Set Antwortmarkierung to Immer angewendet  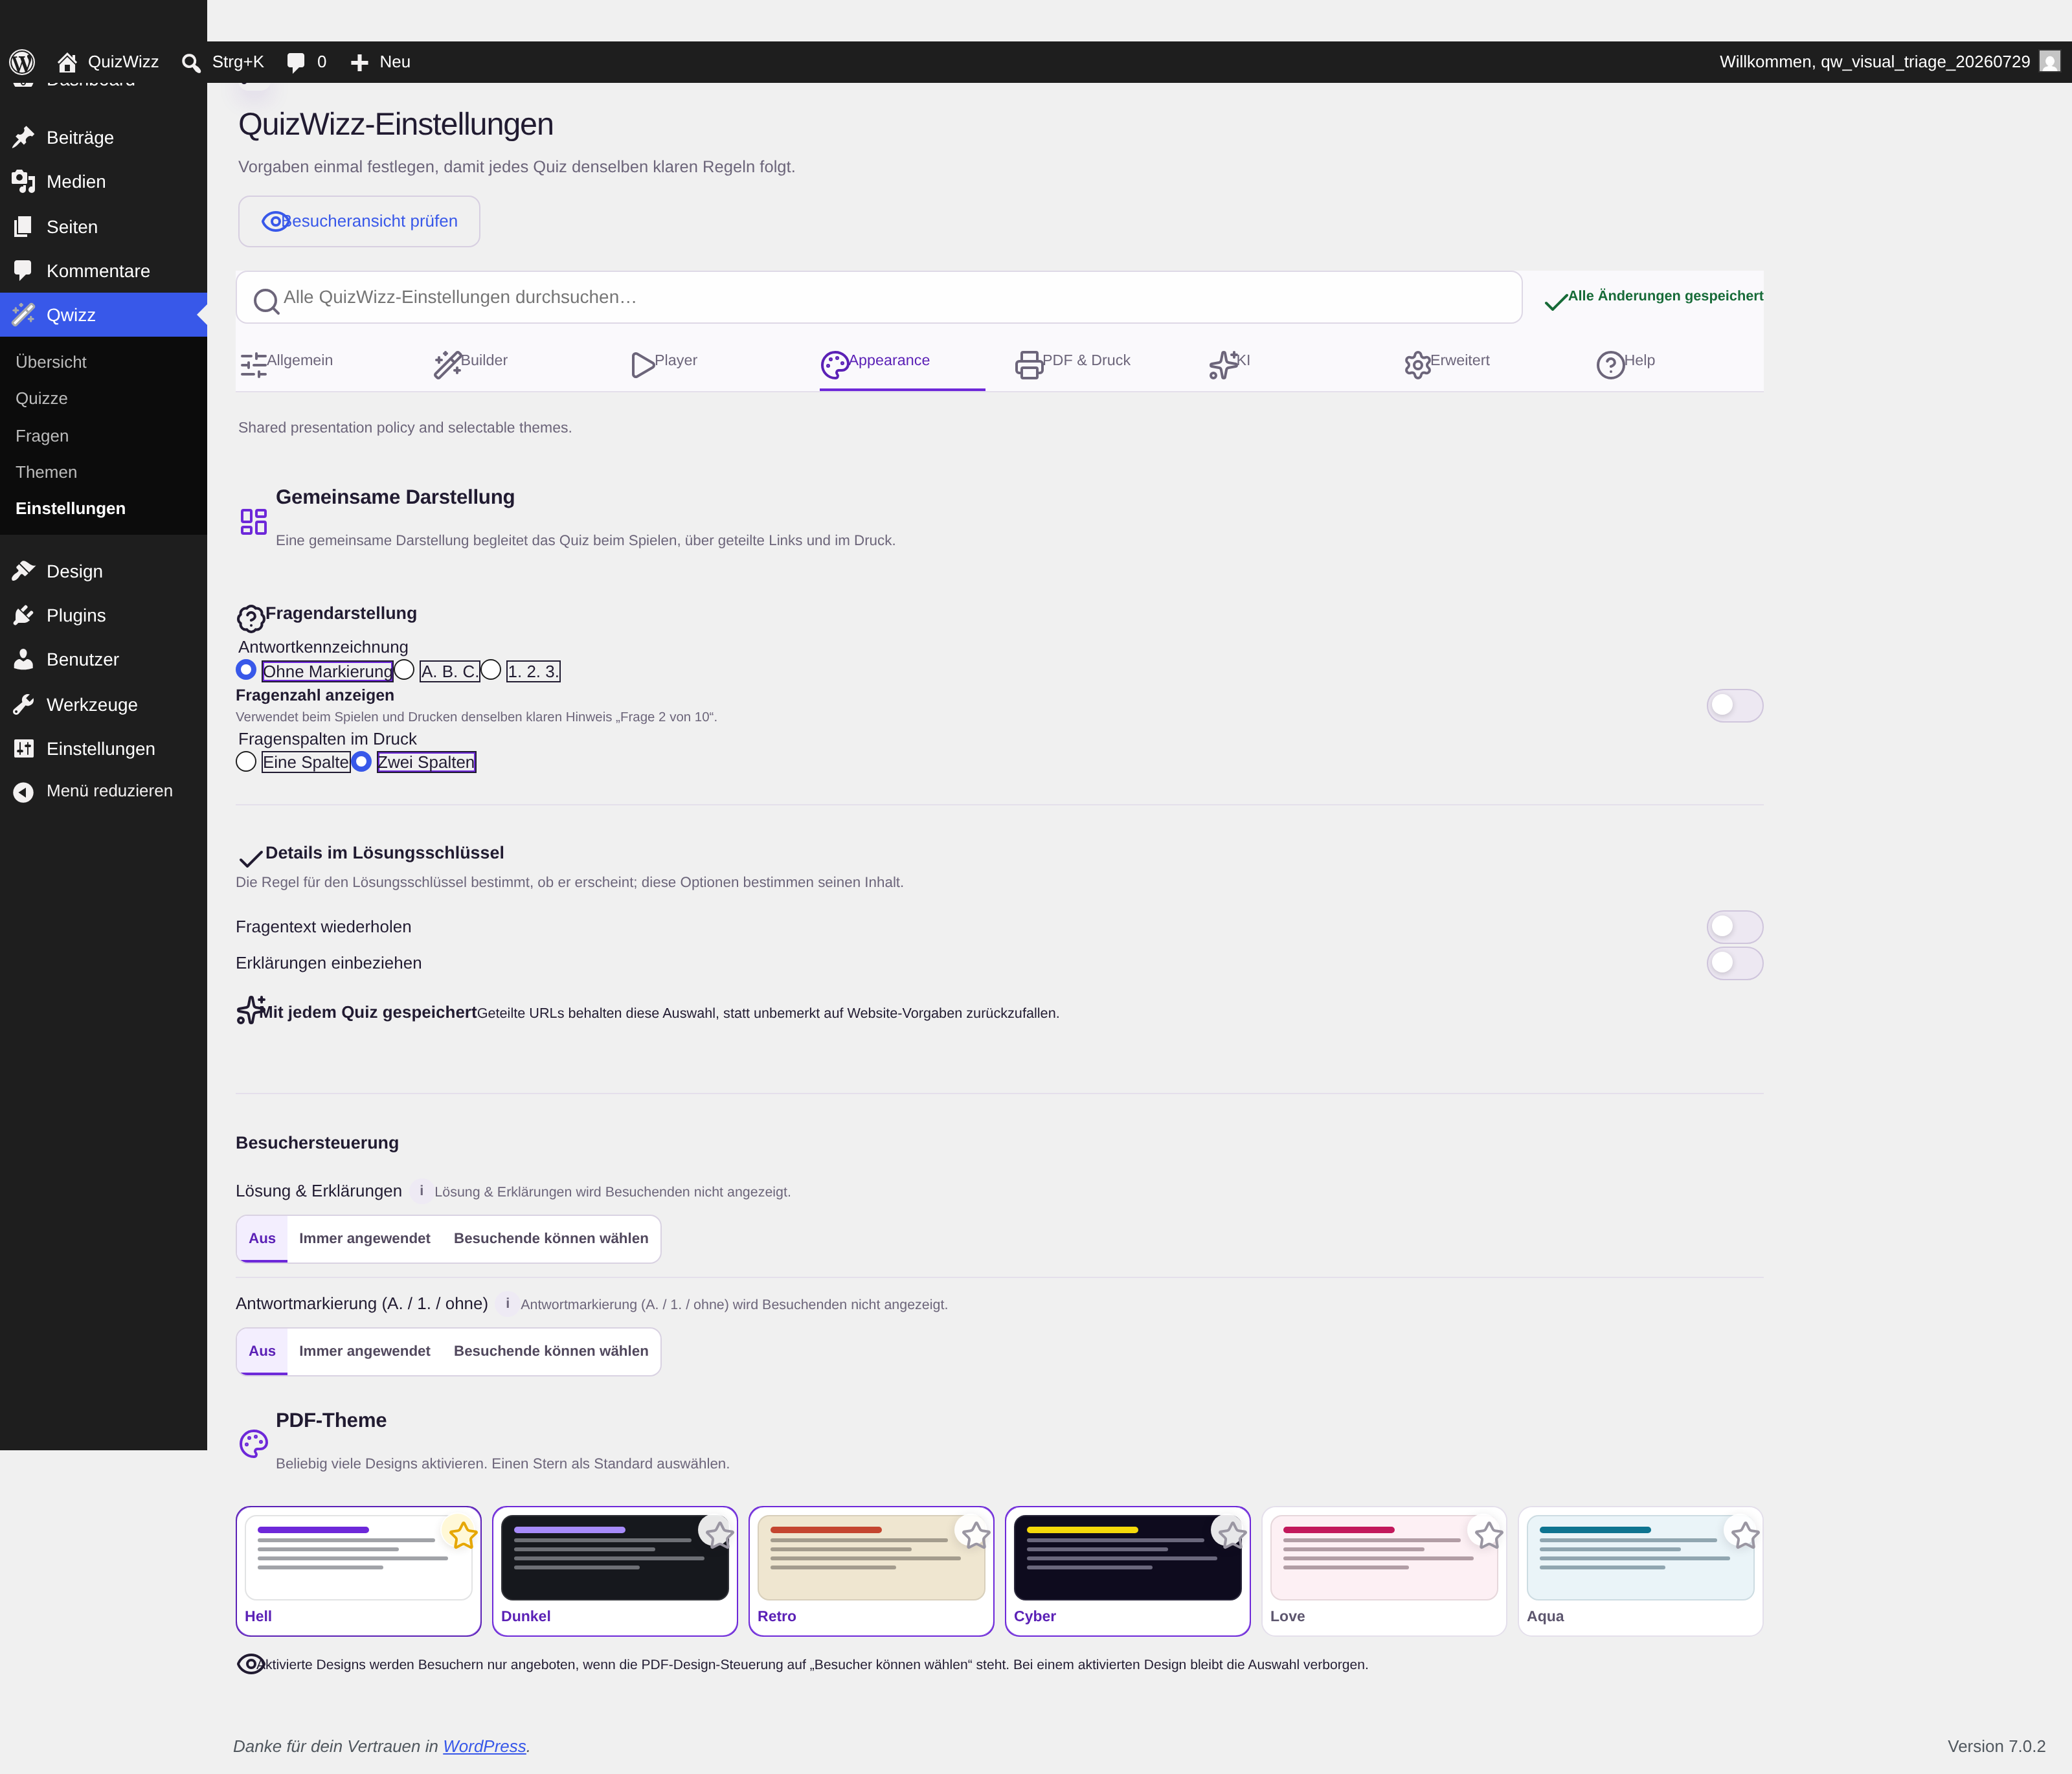tap(364, 1351)
